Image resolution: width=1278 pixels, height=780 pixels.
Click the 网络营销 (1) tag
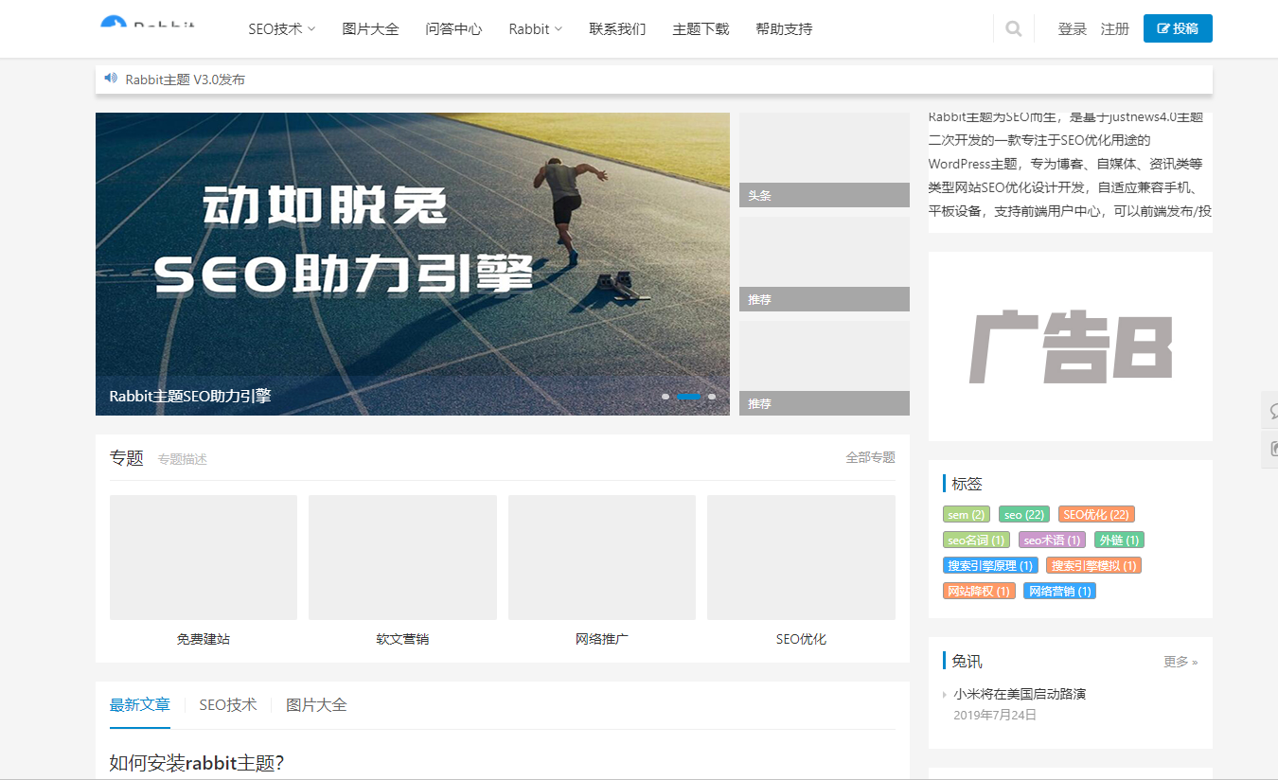pos(1059,592)
